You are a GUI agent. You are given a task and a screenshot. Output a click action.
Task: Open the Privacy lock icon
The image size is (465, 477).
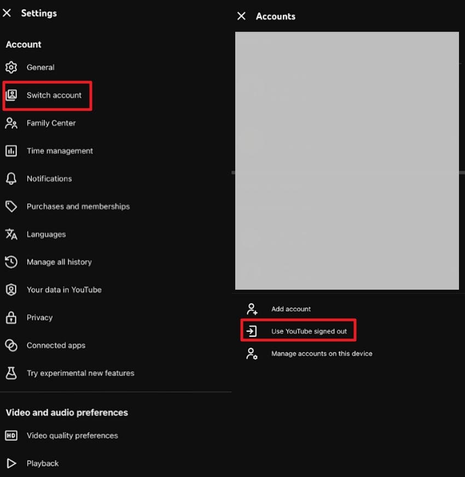coord(11,317)
